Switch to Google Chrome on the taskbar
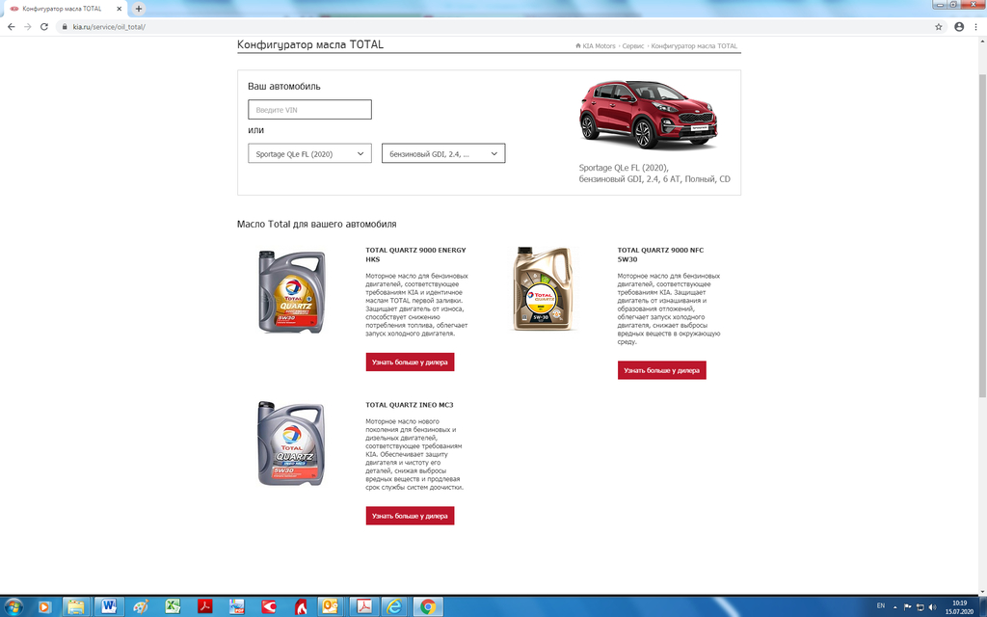 click(428, 607)
